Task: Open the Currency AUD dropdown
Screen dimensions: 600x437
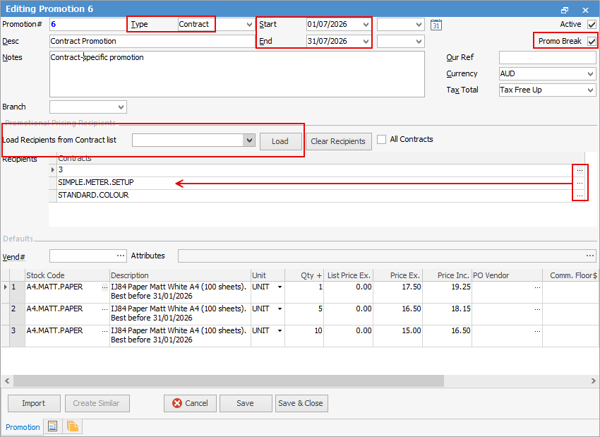Action: coord(547,73)
